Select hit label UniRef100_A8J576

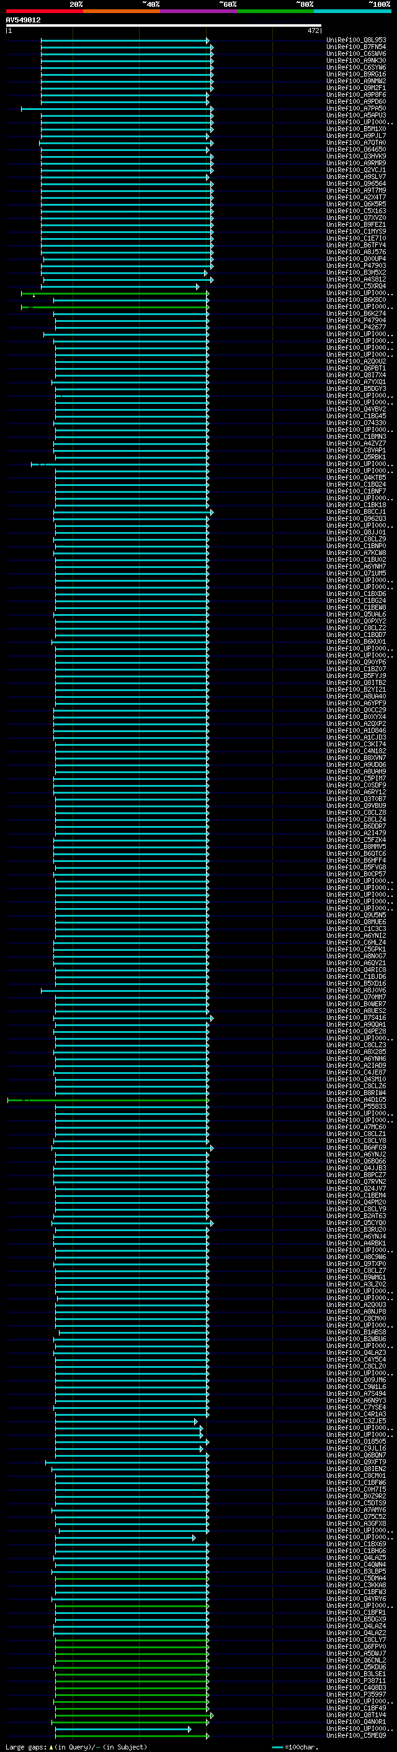(x=356, y=252)
